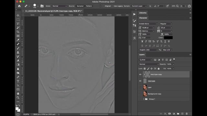Open the Sample Current Layer dropdown

139,6
